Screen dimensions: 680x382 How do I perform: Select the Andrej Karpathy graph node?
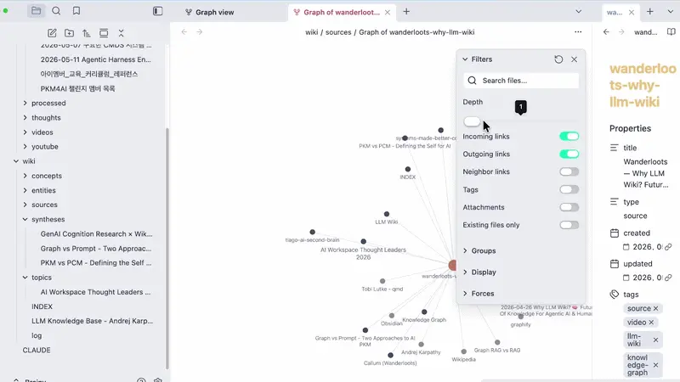click(x=421, y=345)
